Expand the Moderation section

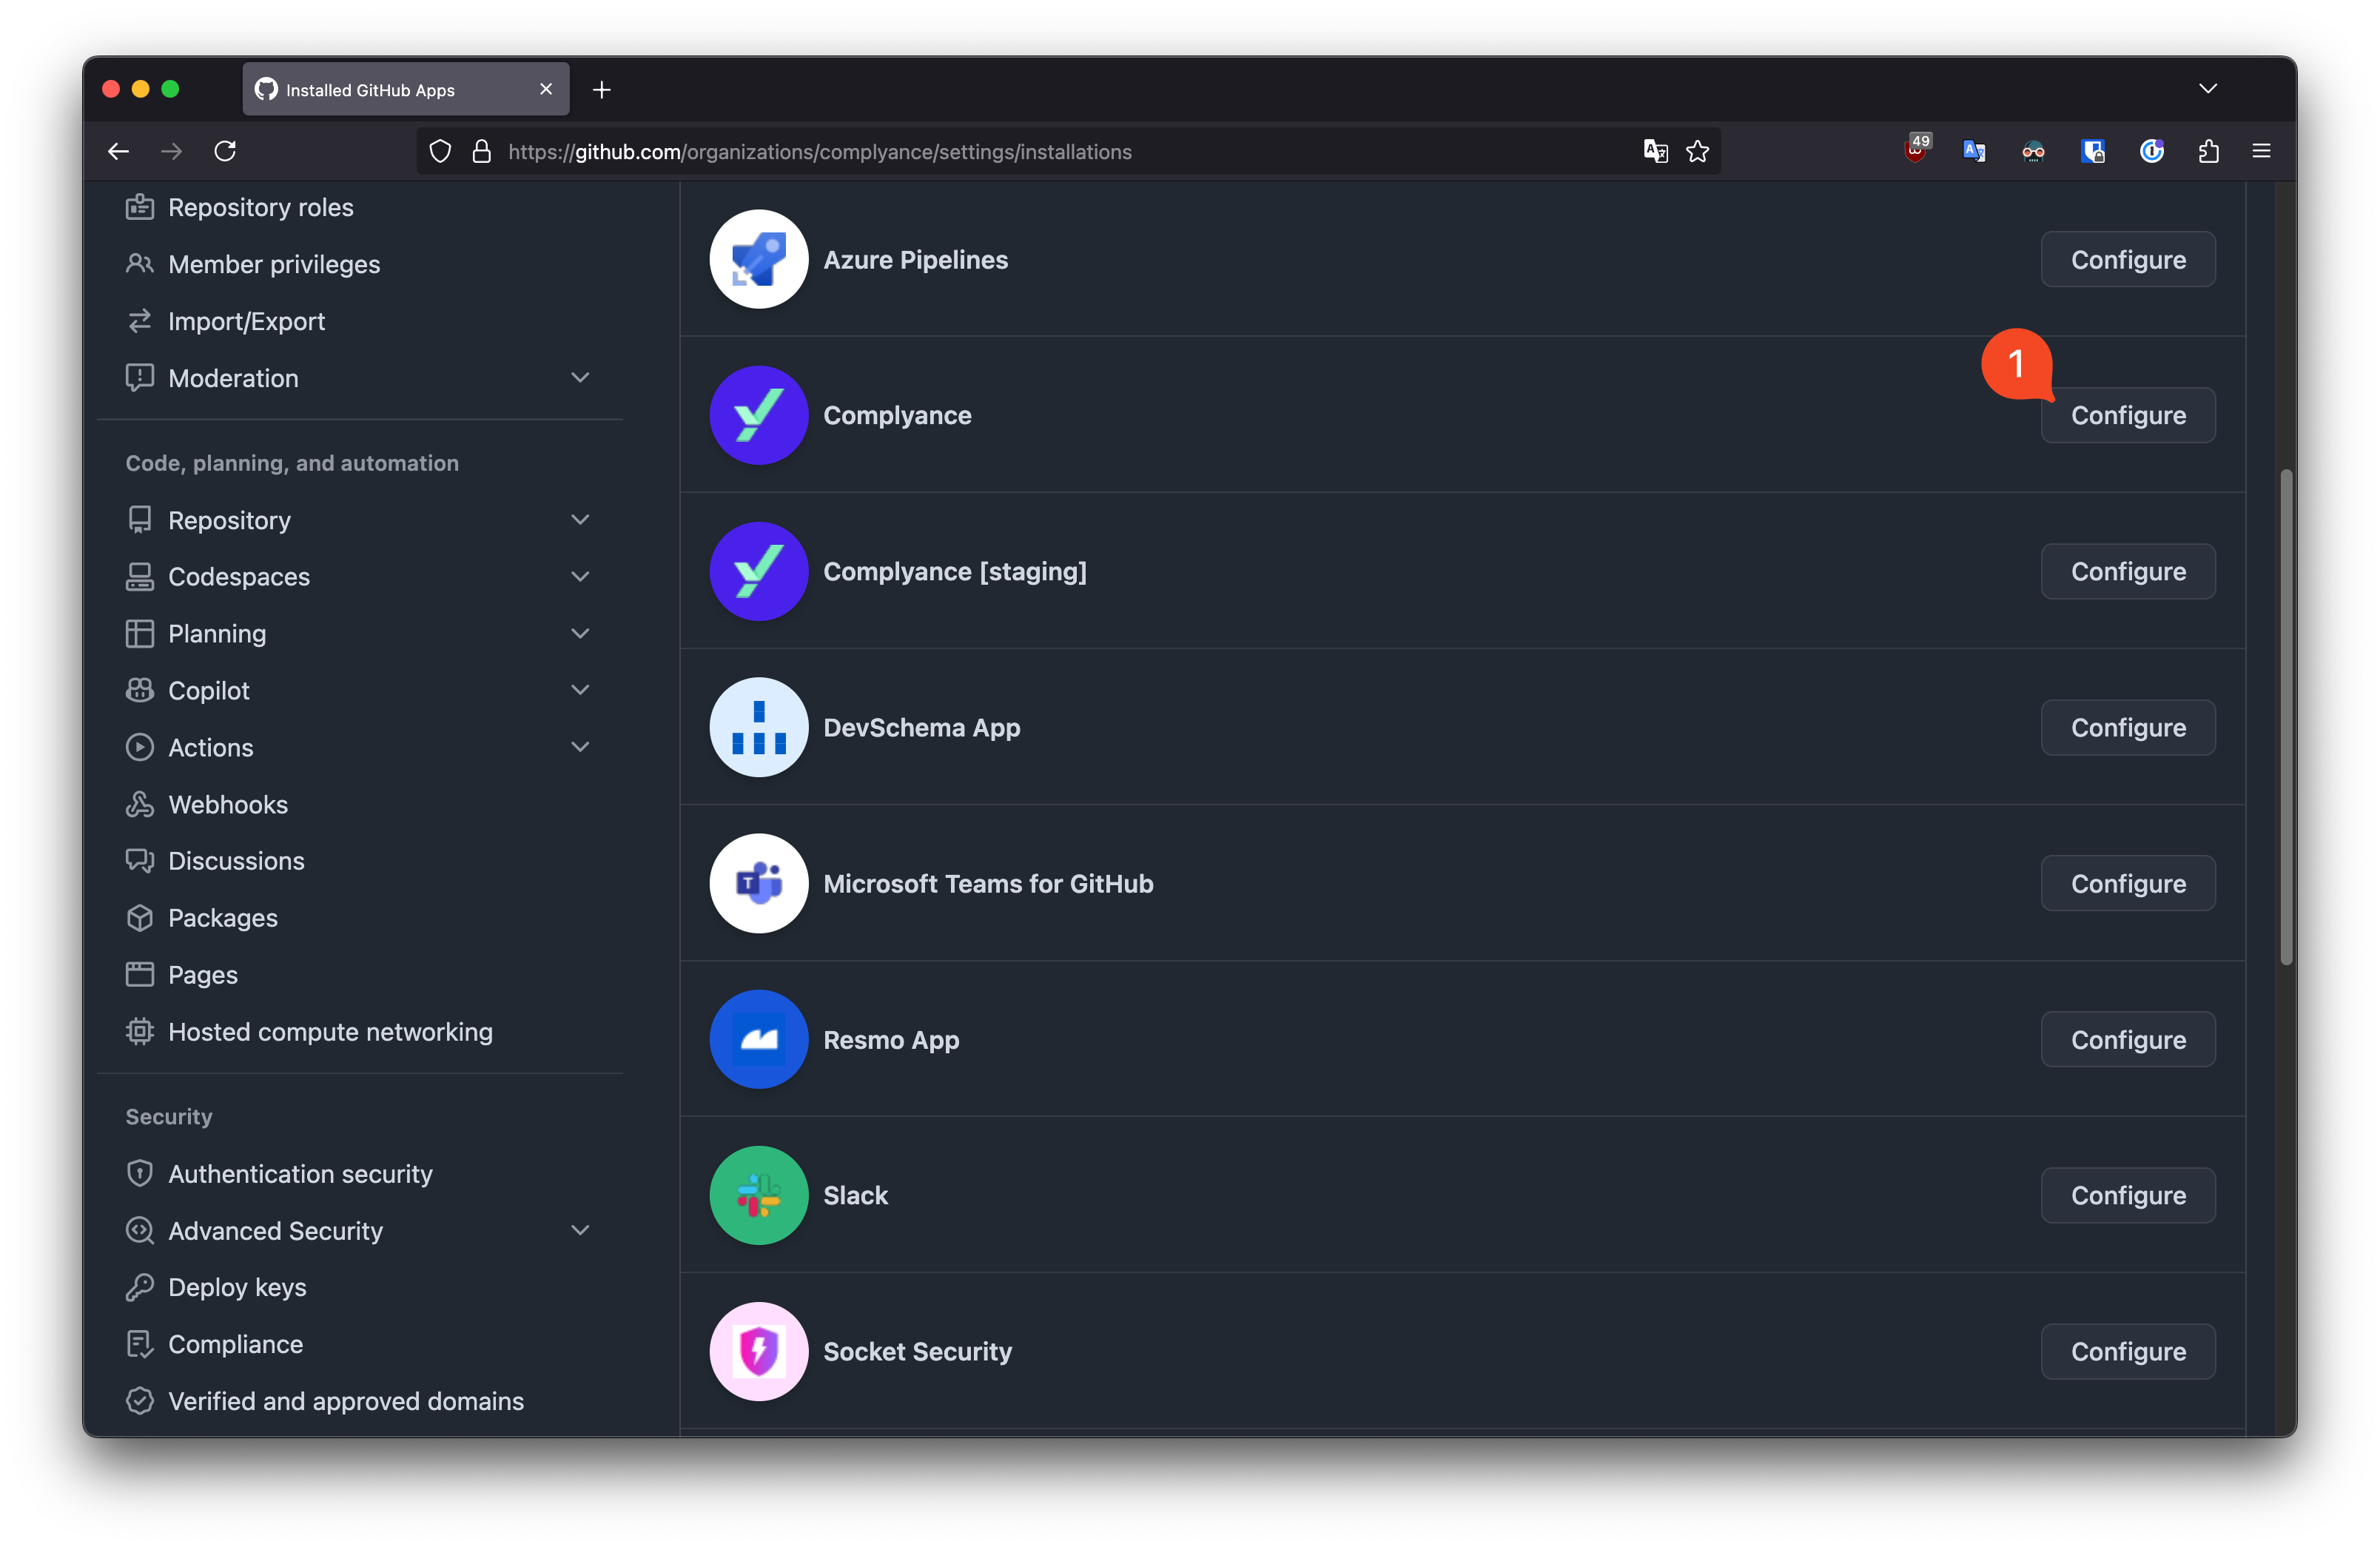pyautogui.click(x=580, y=378)
